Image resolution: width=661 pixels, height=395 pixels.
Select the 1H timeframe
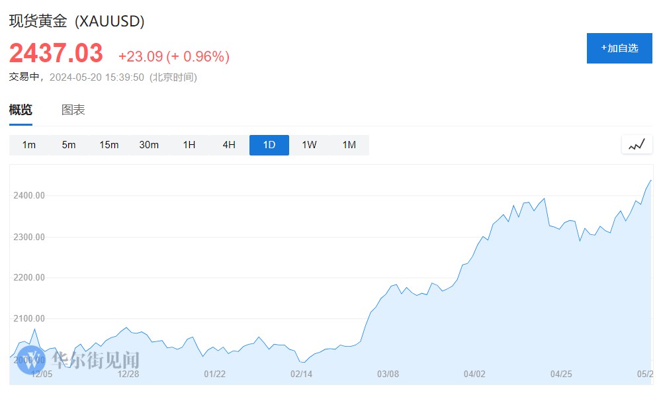point(189,145)
